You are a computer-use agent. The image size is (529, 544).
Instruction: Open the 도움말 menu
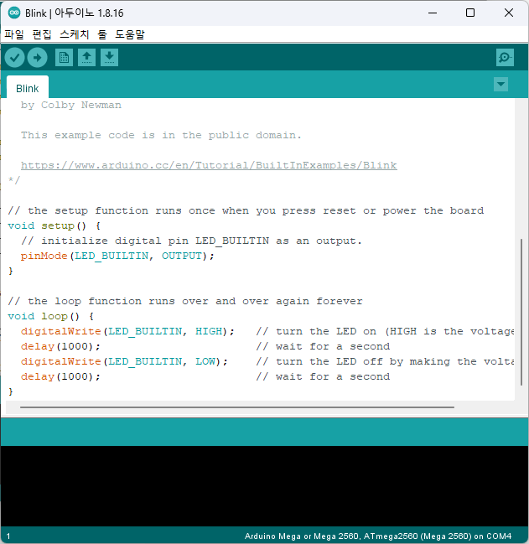[130, 34]
